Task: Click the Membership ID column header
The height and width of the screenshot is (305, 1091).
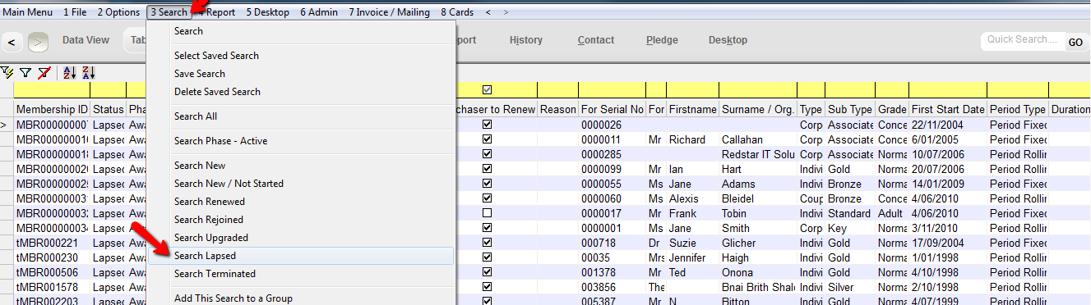Action: point(52,110)
